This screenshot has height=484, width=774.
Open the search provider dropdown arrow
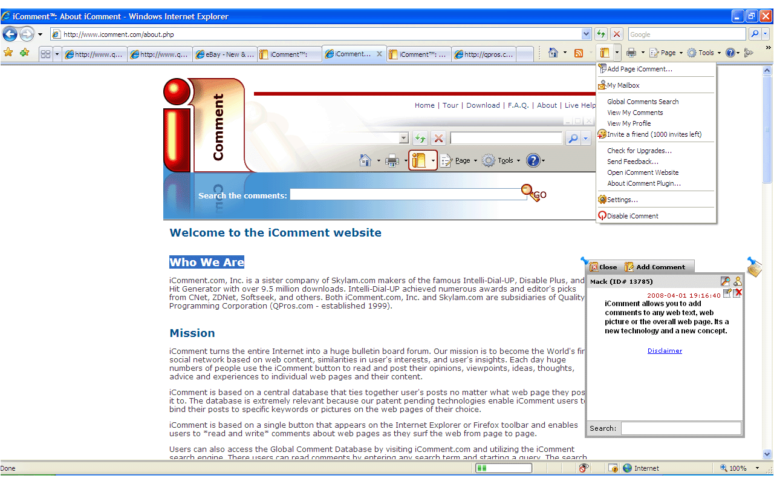coord(766,34)
